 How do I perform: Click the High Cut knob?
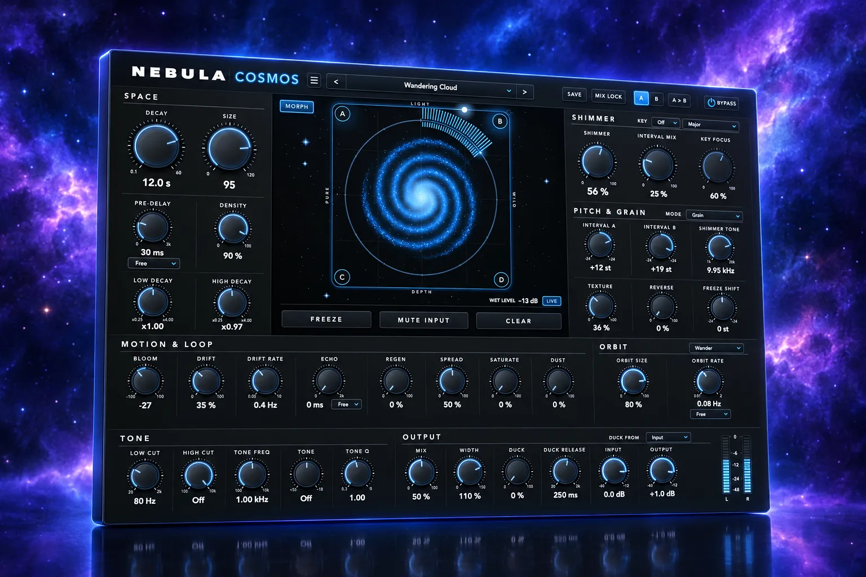click(x=198, y=475)
